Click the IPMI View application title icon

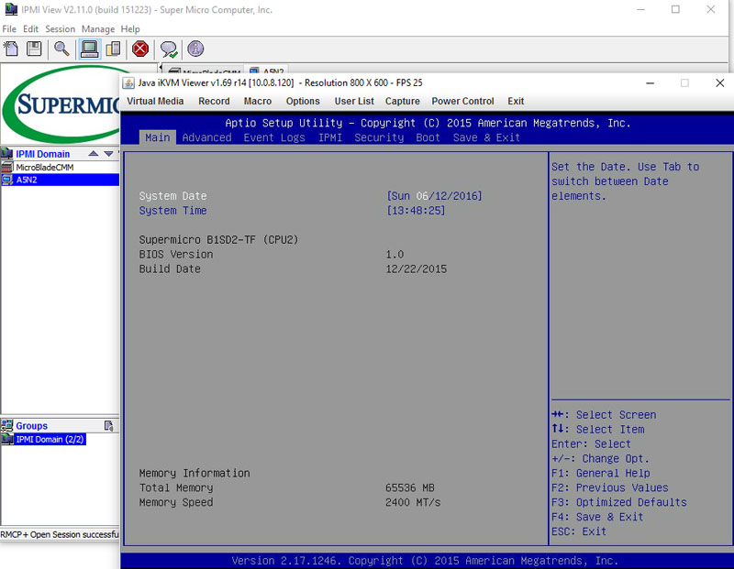11,9
